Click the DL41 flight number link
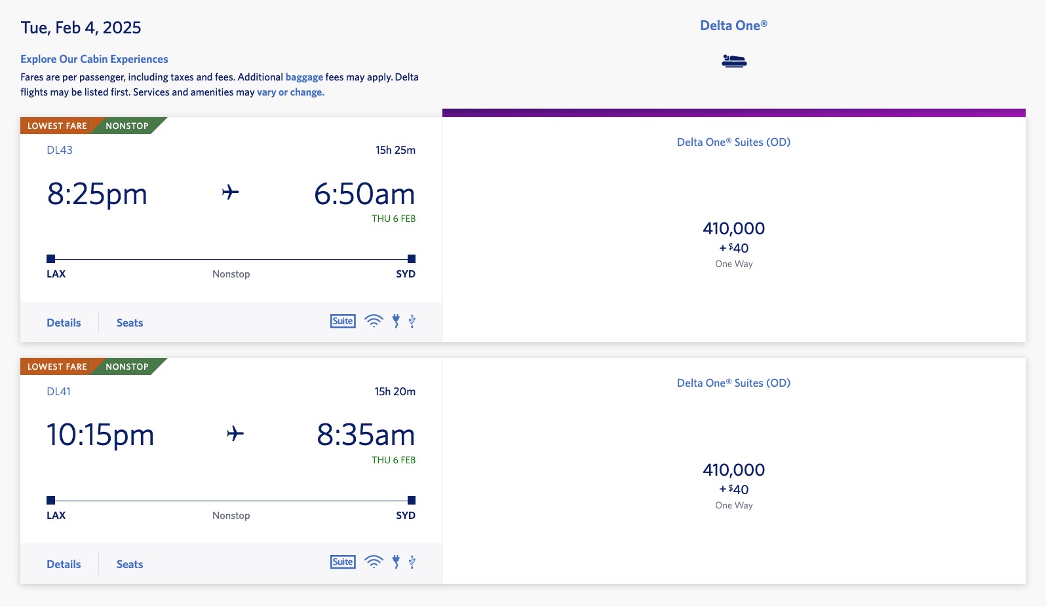This screenshot has height=606, width=1046. click(60, 391)
